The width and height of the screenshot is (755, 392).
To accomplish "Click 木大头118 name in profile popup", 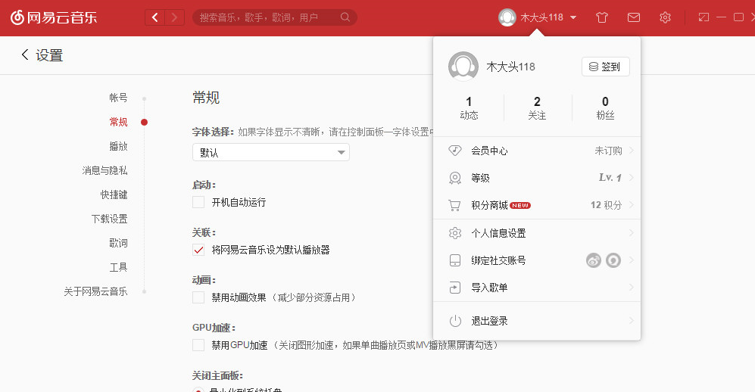I will coord(511,67).
